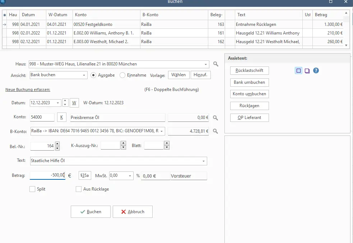Select the Einnahme radio button
Viewport: 353px width, 243px height.
122,75
